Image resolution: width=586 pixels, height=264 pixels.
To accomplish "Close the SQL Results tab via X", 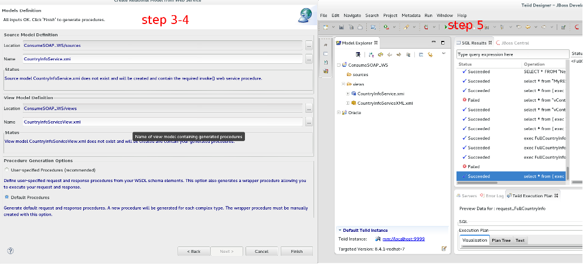I will [490, 43].
